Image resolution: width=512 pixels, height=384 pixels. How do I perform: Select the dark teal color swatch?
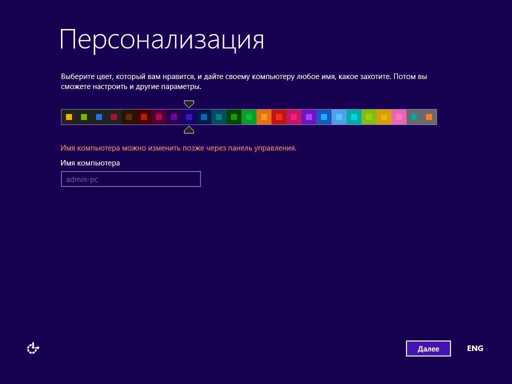coord(219,117)
